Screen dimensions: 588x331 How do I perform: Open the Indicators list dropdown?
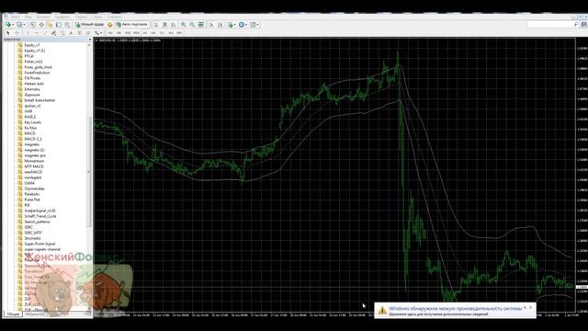pyautogui.click(x=232, y=25)
